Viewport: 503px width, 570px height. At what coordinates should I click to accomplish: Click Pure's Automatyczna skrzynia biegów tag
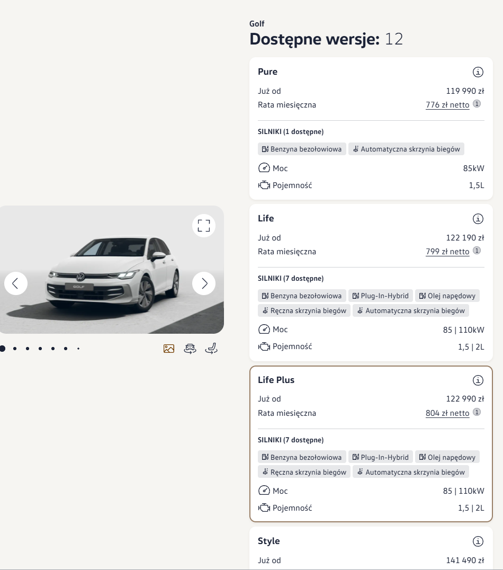[406, 149]
